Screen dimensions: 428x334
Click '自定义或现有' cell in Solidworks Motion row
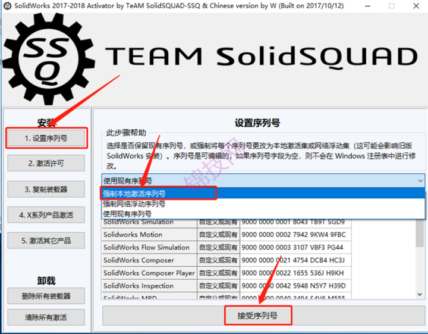(218, 235)
